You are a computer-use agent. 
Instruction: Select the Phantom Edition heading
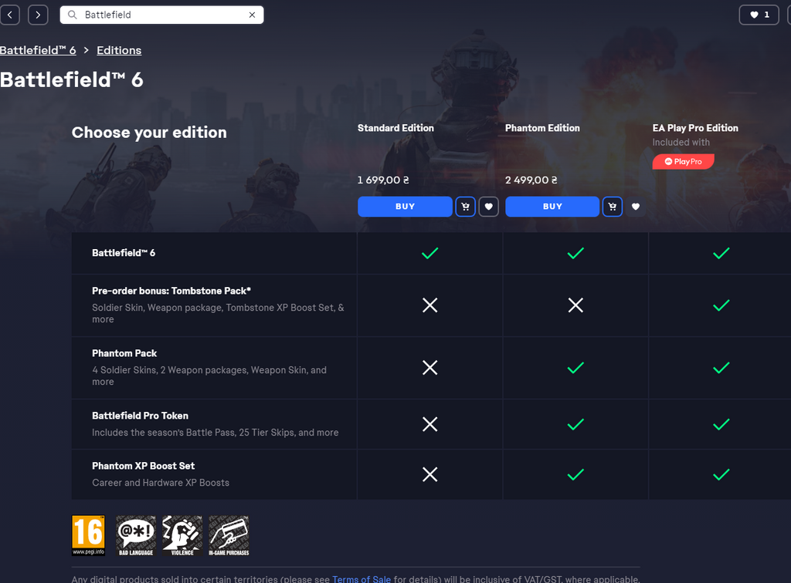pyautogui.click(x=542, y=128)
